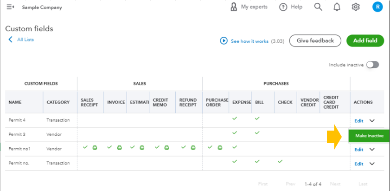The image size is (390, 191).
Task: Expand actions dropdown arrow for Permit 4
Action: click(372, 121)
